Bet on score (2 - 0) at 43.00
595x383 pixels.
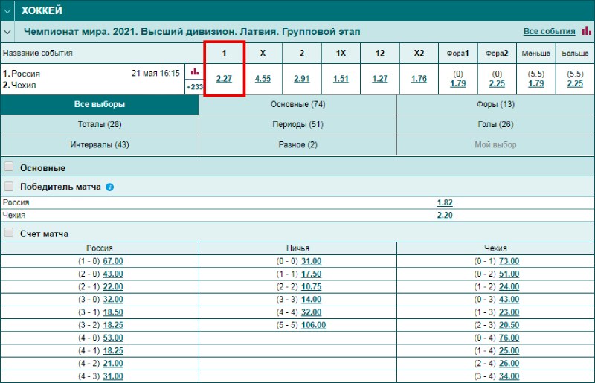click(x=113, y=274)
